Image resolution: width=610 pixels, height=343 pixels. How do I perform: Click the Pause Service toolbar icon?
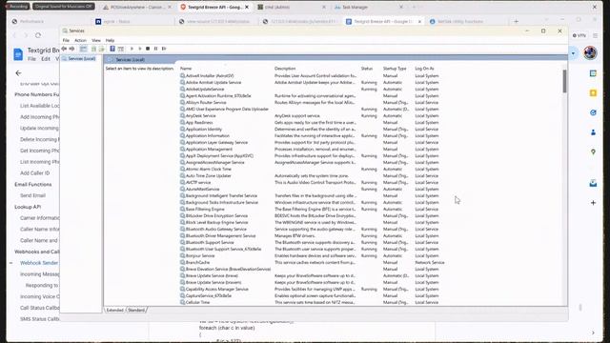coord(155,49)
